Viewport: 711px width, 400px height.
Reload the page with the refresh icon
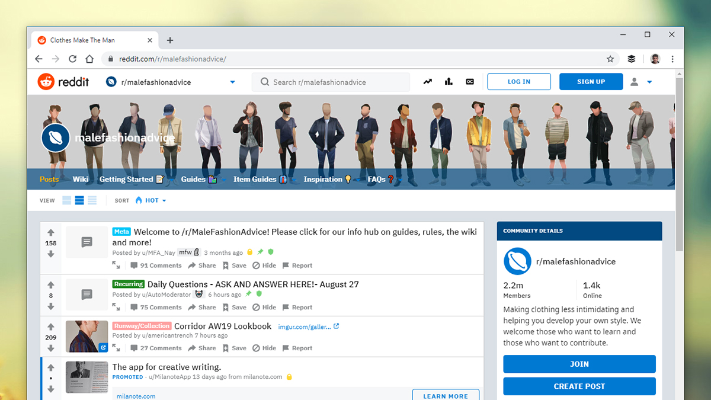[72, 59]
